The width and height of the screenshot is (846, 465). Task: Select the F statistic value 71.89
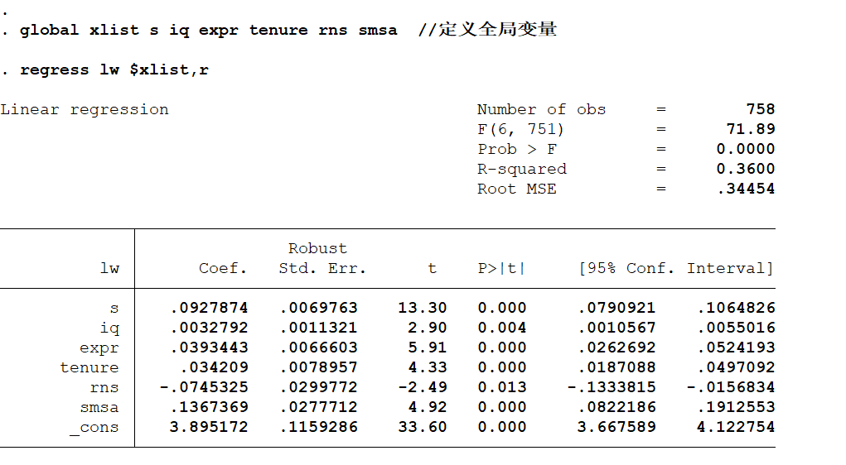[751, 129]
